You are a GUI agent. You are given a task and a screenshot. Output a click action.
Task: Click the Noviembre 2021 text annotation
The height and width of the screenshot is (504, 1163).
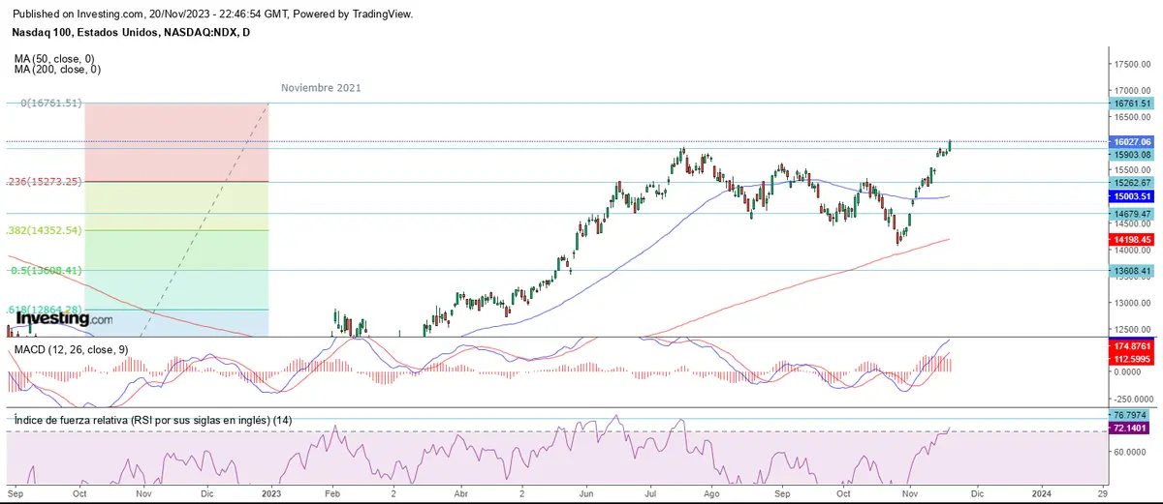(x=321, y=88)
